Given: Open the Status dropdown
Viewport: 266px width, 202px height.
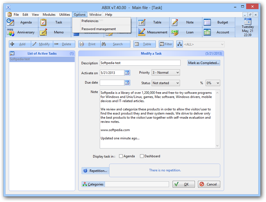Looking at the screenshot, I should 166,83.
